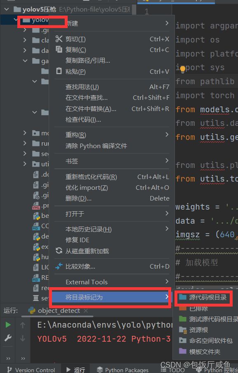Viewport: 238px width, 373px height.
Task: Click the YML file icon in project tree
Action: [36, 206]
